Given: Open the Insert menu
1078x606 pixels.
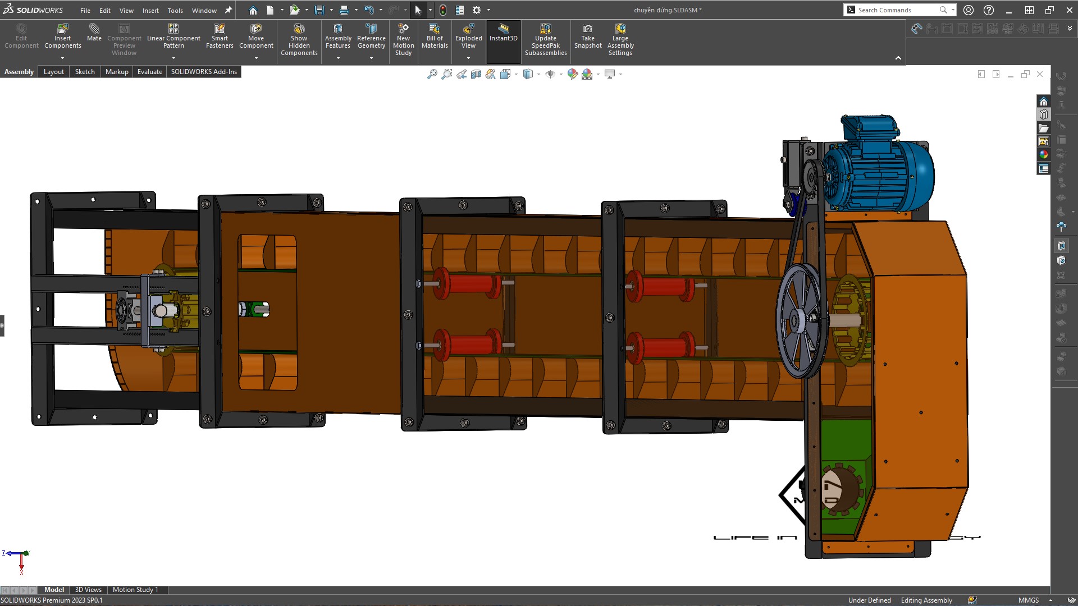Looking at the screenshot, I should (x=150, y=11).
